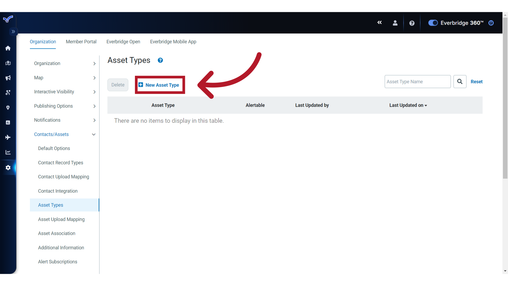
Task: Click the New Asset Type button
Action: tap(160, 85)
